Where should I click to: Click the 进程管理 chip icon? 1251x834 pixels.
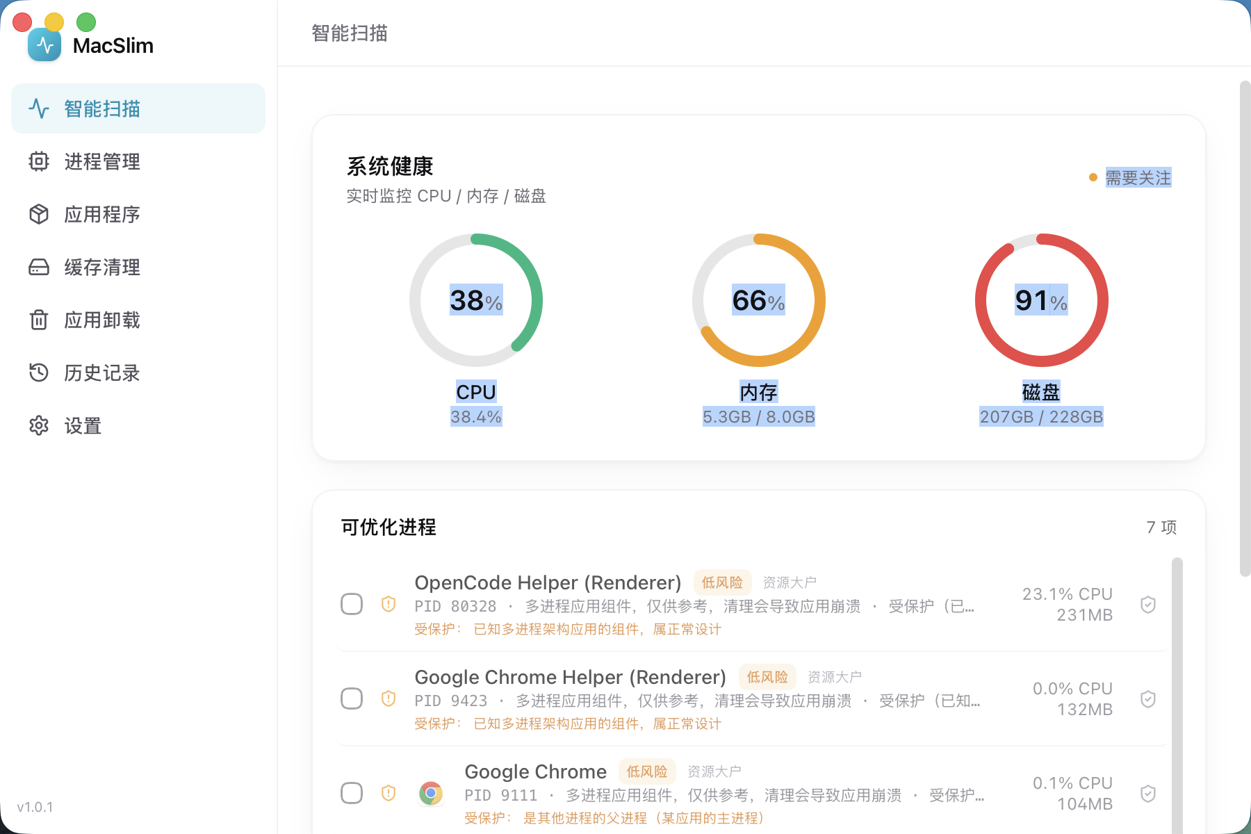(x=39, y=161)
